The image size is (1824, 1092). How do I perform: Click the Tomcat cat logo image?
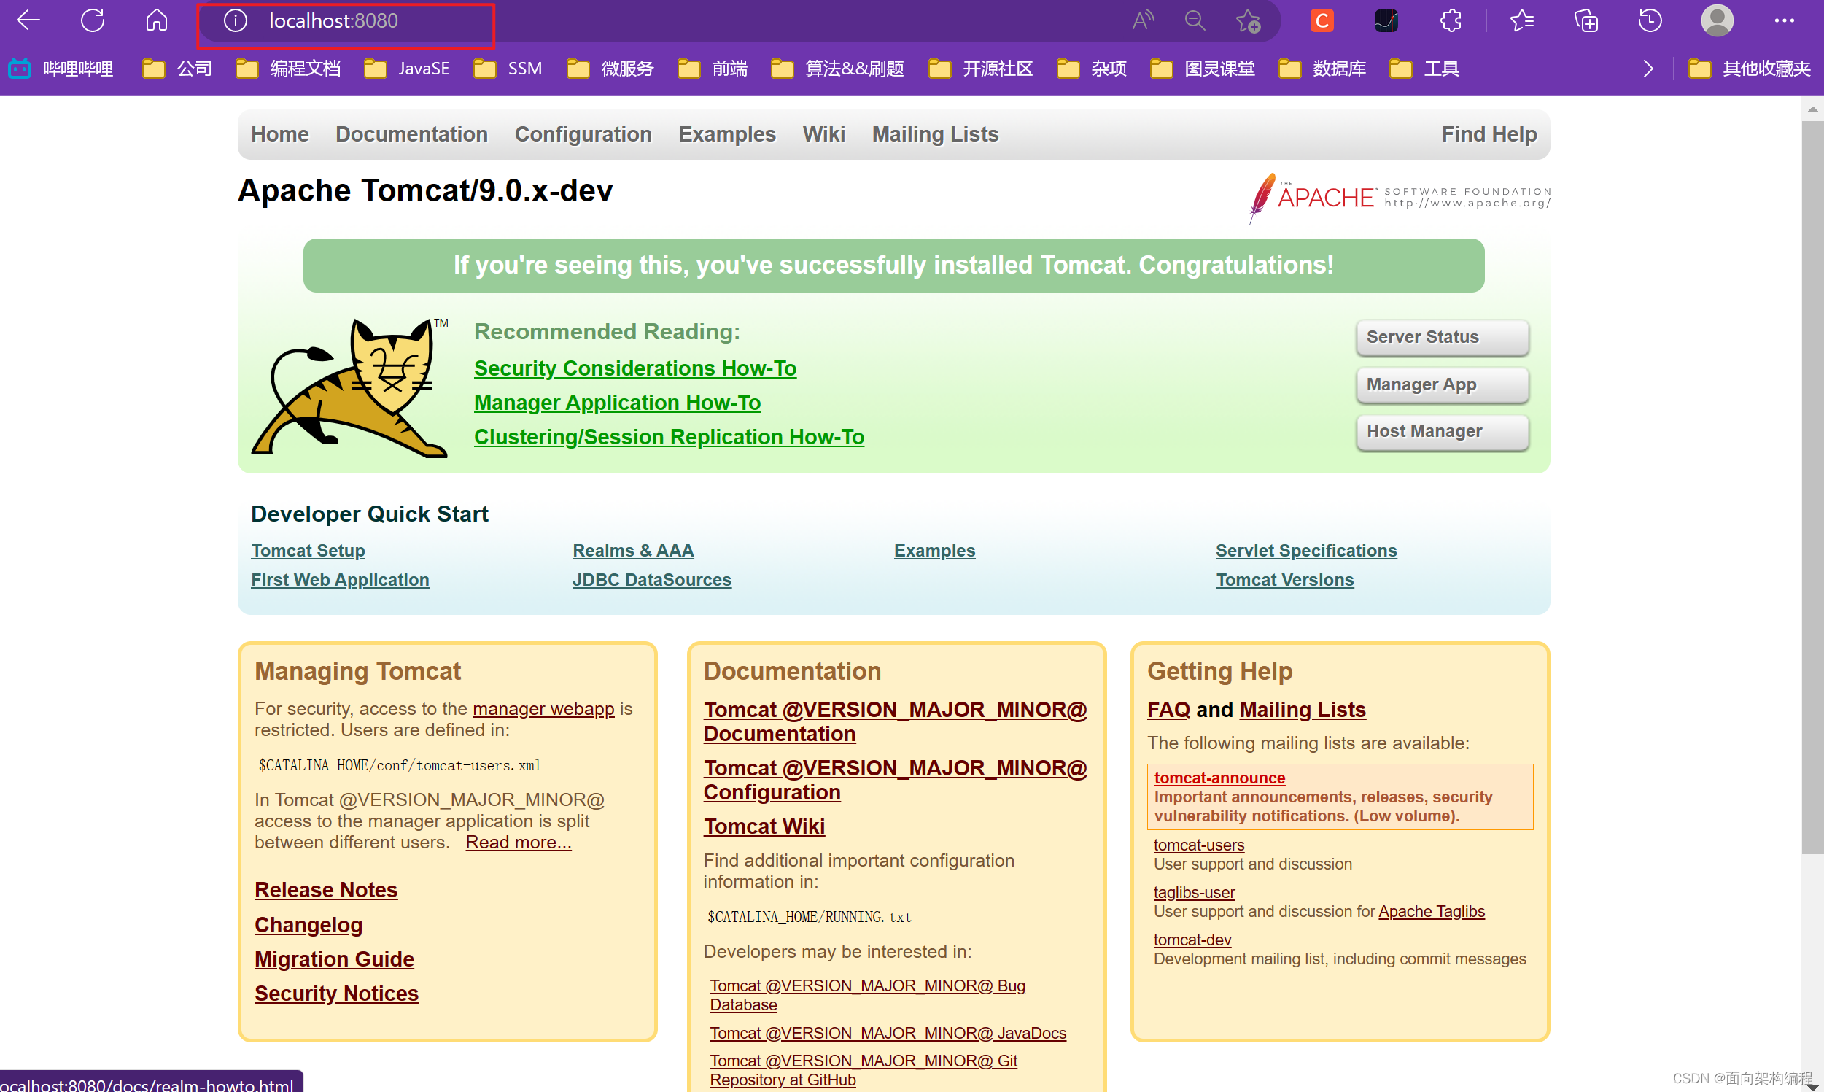click(350, 388)
